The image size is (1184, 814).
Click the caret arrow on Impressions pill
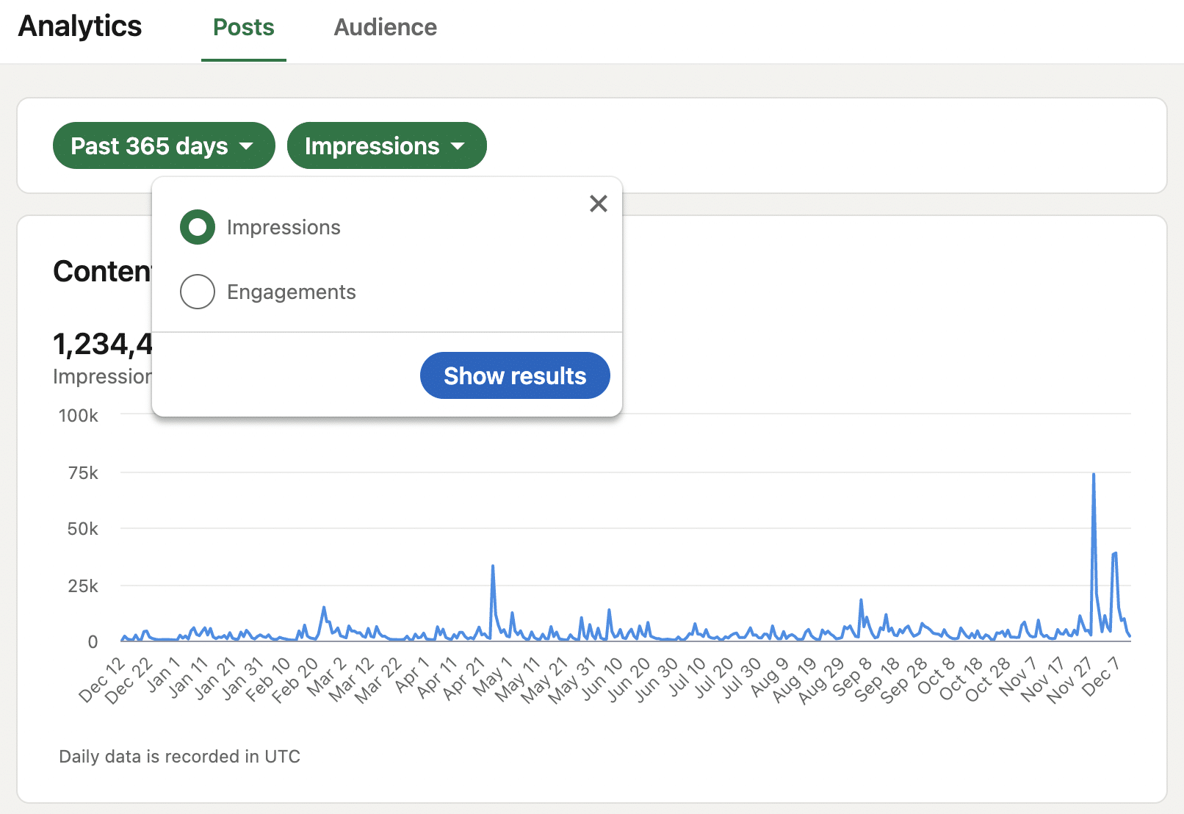coord(458,146)
